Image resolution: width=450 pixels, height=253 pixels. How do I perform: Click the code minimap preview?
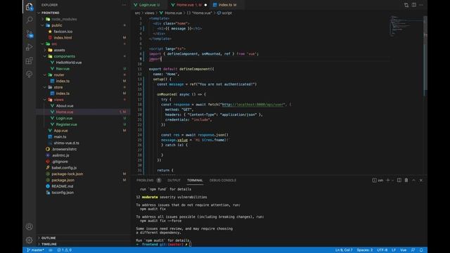pos(406,26)
